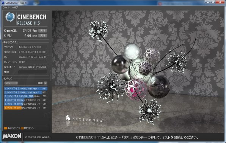Click the Cinebench app icon in title bar
Image resolution: width=226 pixels, height=143 pixels.
[x=3, y=3]
